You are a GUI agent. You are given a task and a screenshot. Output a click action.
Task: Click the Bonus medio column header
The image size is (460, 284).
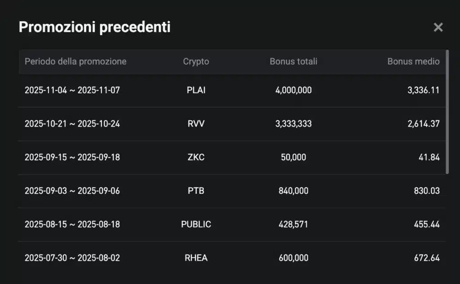pos(414,61)
